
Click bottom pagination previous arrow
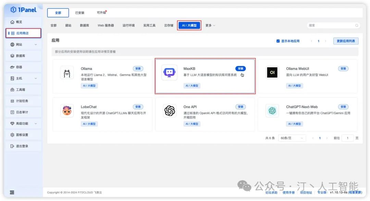coord(313,138)
